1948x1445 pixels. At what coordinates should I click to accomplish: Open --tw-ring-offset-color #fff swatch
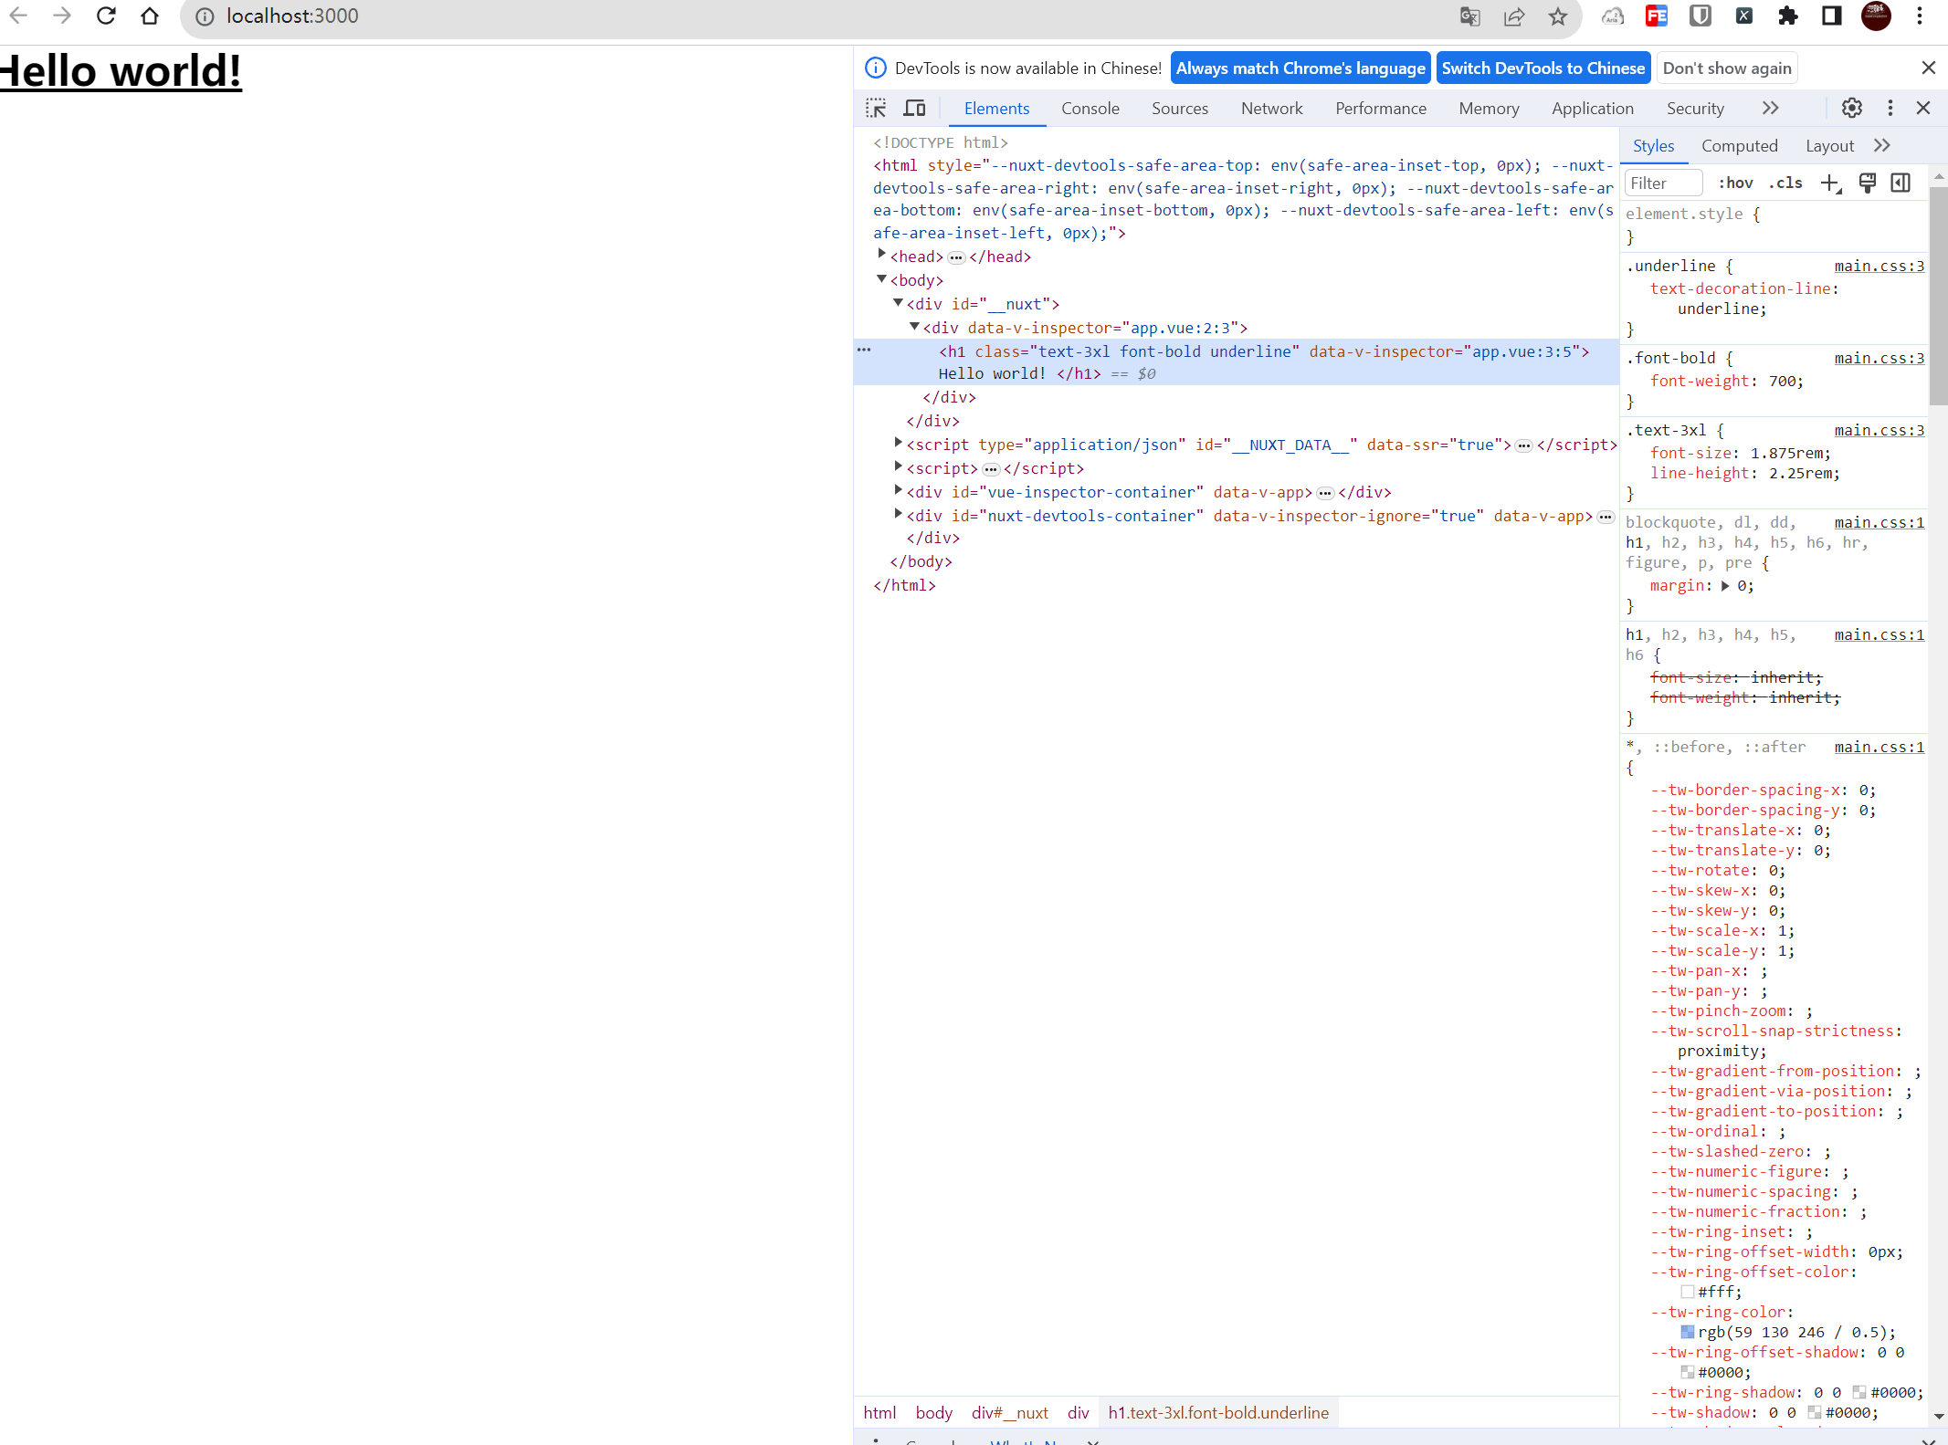1687,1292
